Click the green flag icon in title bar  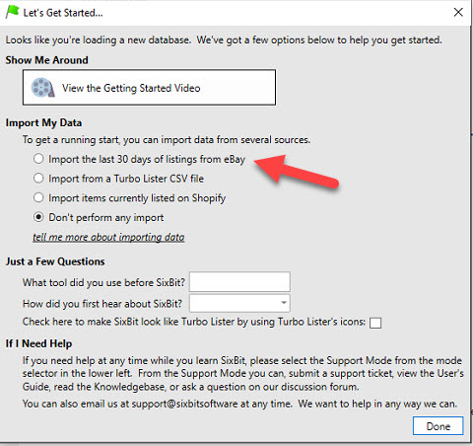[x=13, y=12]
